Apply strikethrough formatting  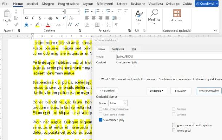tap(50, 18)
